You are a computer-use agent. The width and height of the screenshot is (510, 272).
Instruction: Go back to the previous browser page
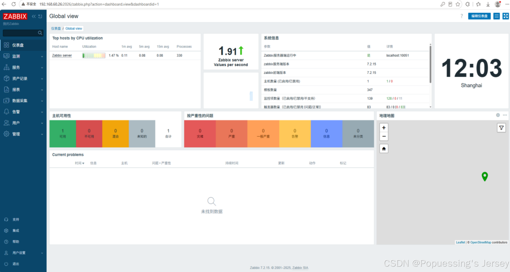pos(4,4)
